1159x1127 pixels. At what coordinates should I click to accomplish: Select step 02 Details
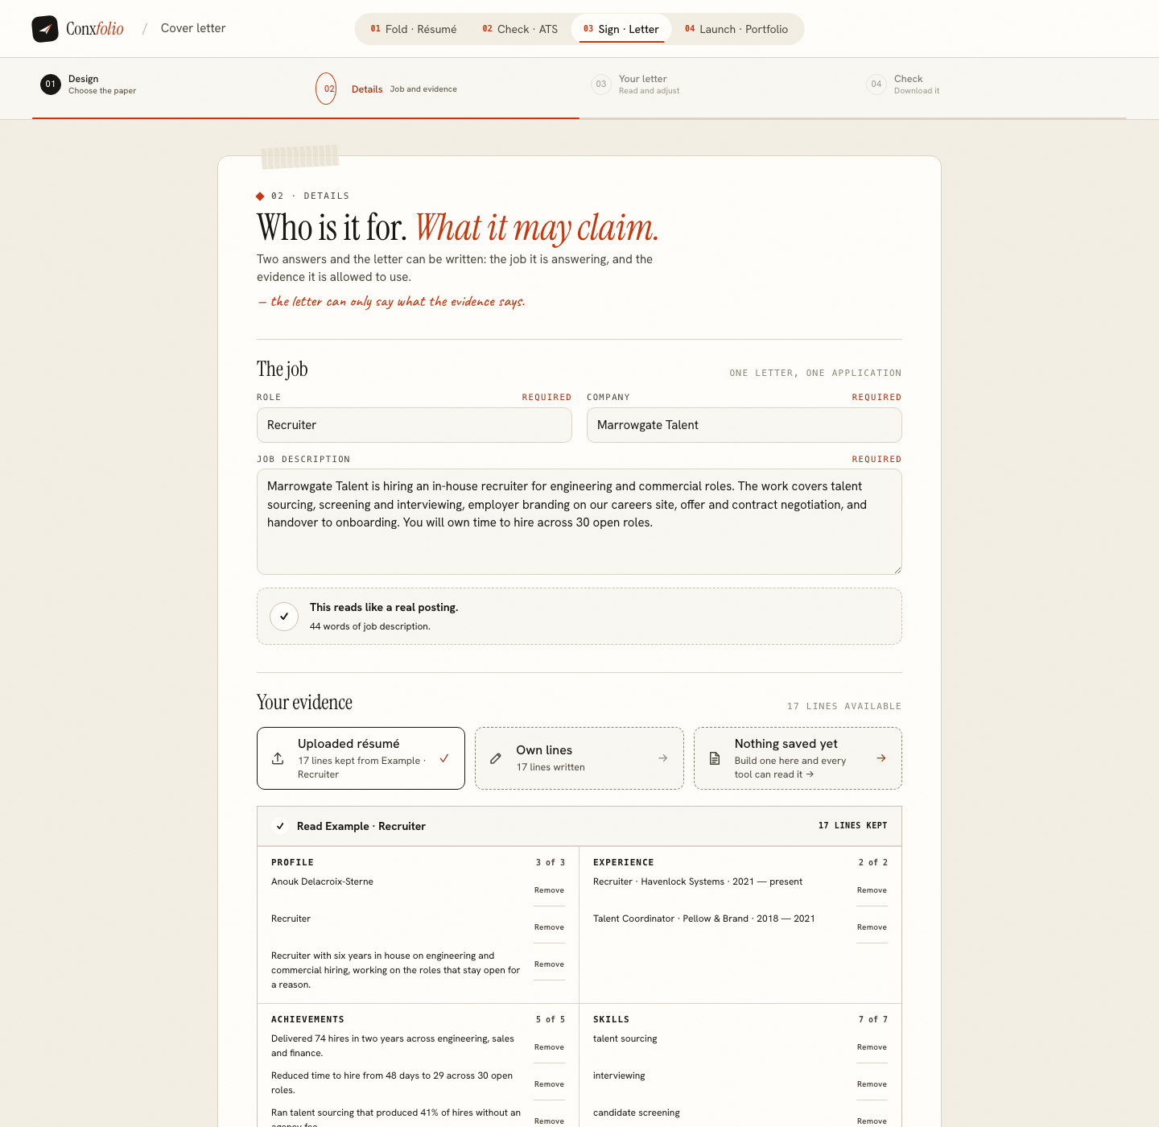[386, 89]
